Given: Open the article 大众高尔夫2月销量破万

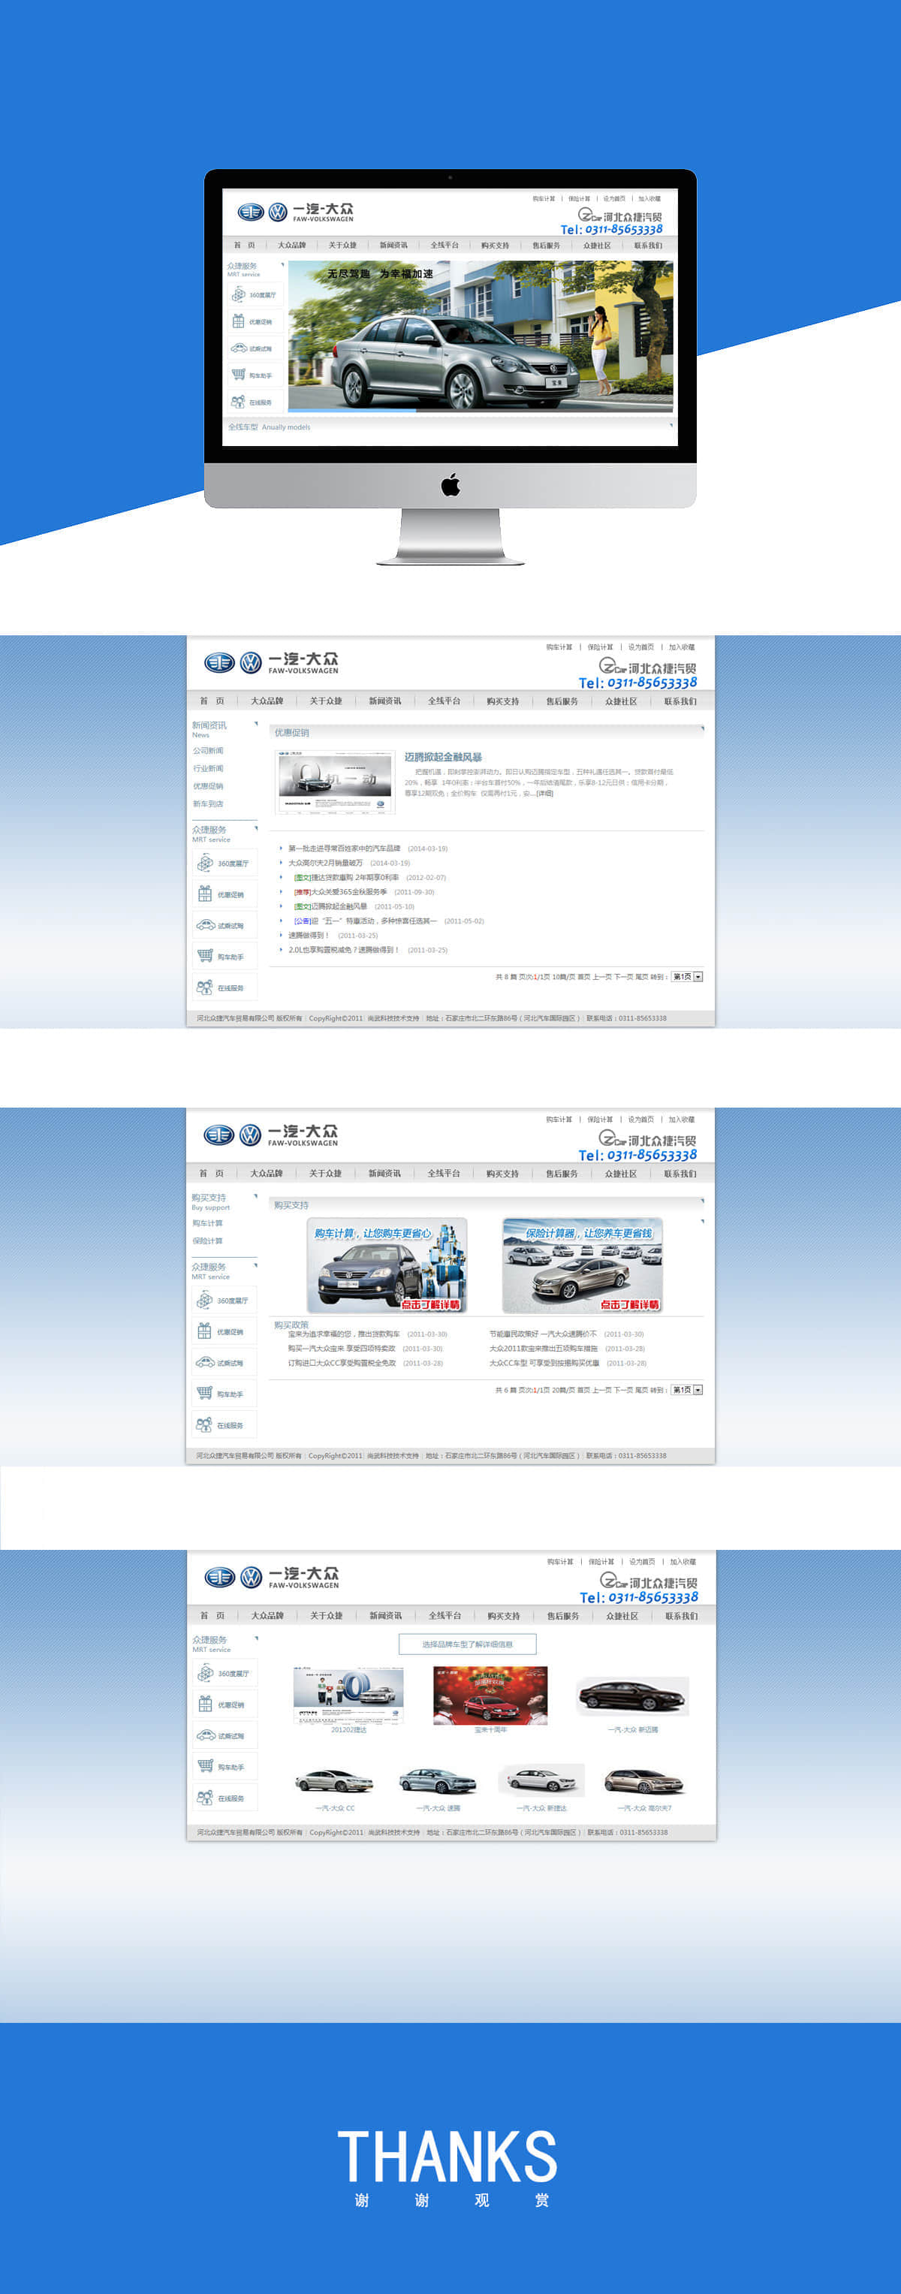Looking at the screenshot, I should 325,863.
